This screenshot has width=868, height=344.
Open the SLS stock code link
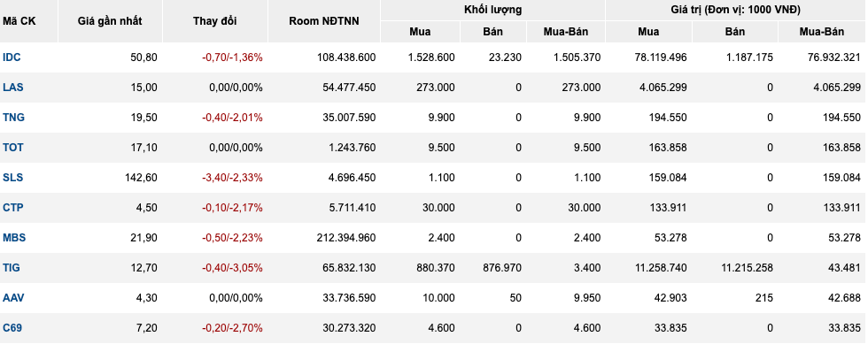(12, 178)
